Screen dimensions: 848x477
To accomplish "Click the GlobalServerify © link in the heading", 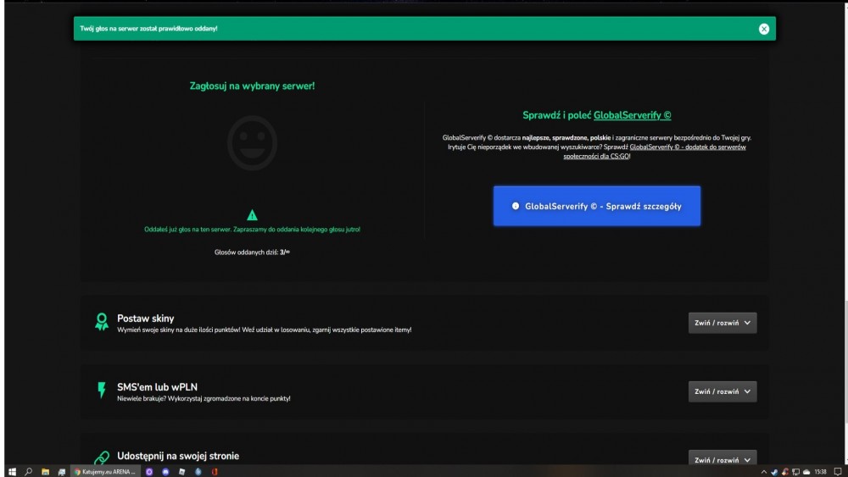I will 633,115.
